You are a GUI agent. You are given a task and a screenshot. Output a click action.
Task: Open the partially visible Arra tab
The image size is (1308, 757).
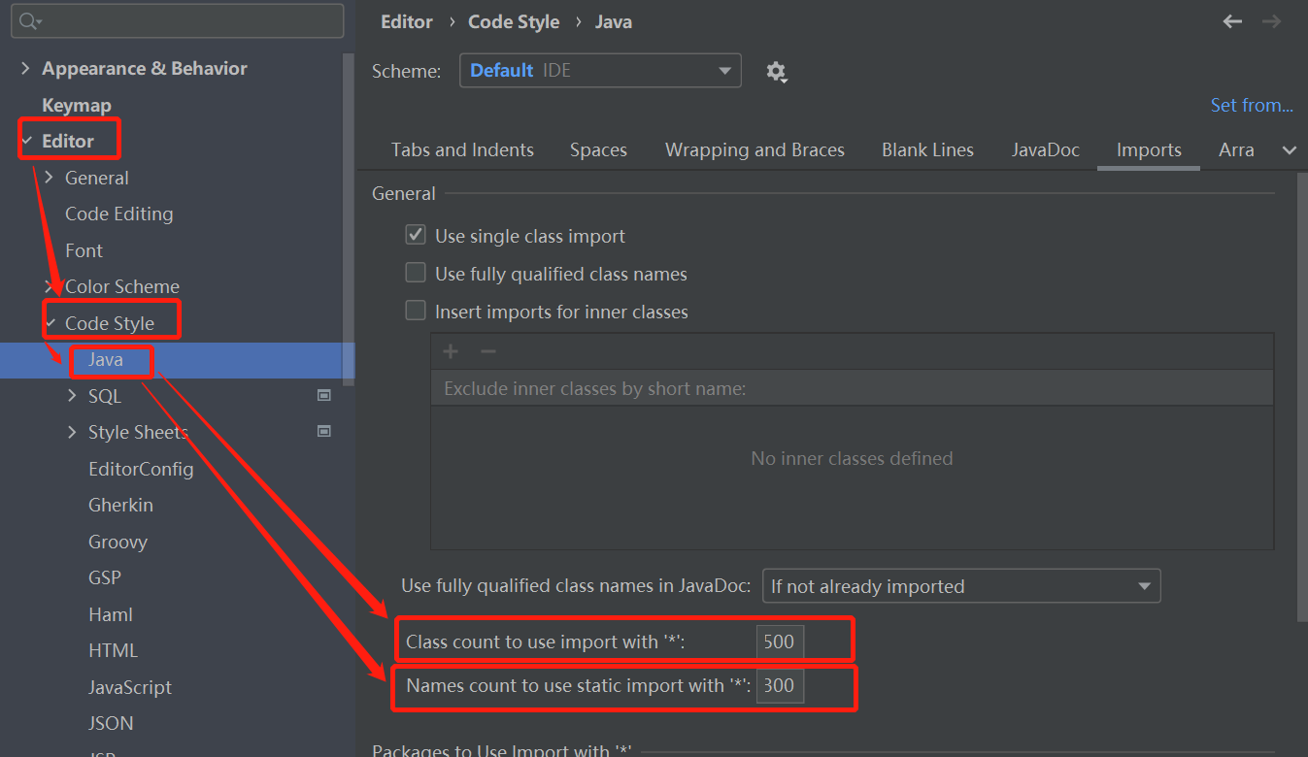(x=1236, y=150)
